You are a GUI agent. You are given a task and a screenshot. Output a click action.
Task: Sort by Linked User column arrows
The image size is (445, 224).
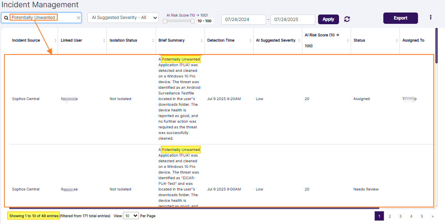pyautogui.click(x=104, y=40)
